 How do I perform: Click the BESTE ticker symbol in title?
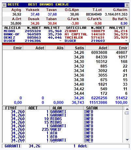pyautogui.click(x=13, y=5)
